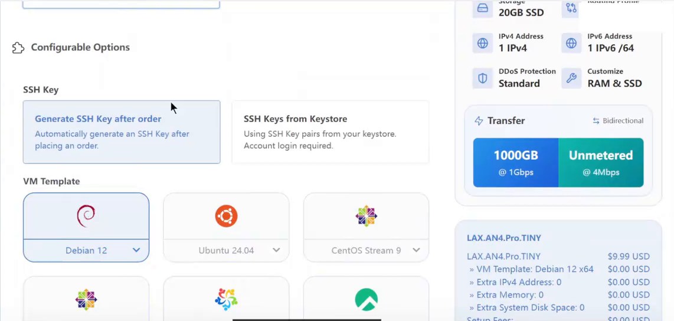Click the Ubuntu circle logo
674x321 pixels.
click(x=226, y=216)
